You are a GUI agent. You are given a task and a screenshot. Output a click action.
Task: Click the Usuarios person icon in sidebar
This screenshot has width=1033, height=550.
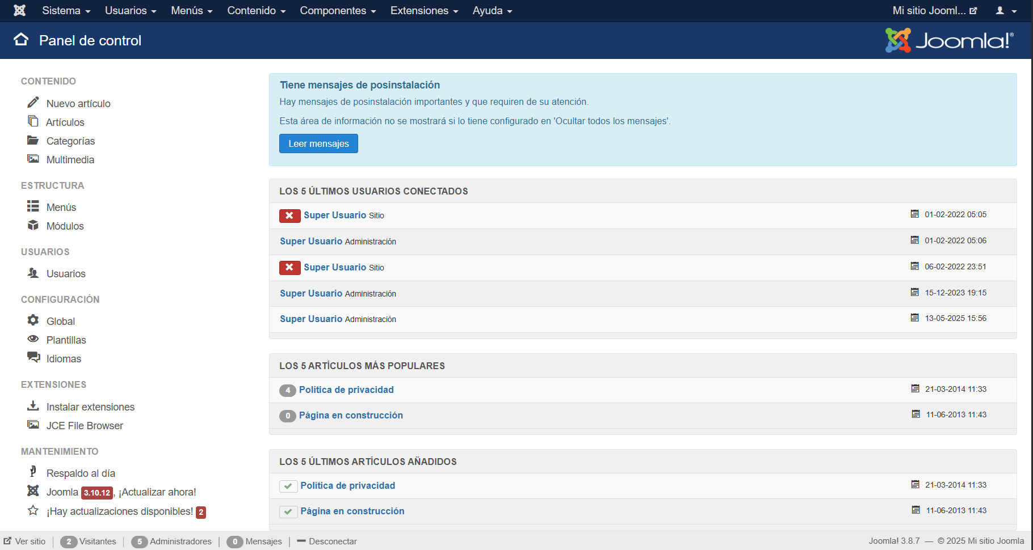click(33, 273)
